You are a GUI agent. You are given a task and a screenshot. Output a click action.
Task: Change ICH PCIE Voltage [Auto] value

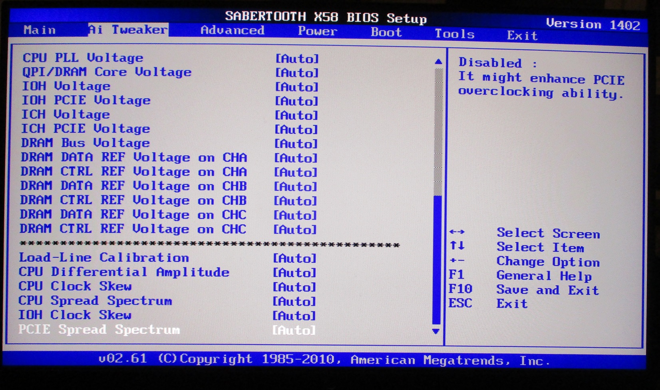[x=296, y=130]
